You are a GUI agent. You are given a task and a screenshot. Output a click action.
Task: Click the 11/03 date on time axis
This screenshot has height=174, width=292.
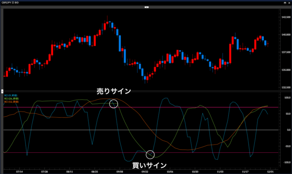coord(220,171)
